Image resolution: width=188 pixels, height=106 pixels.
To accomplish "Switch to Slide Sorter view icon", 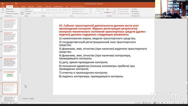I will (x=159, y=103).
